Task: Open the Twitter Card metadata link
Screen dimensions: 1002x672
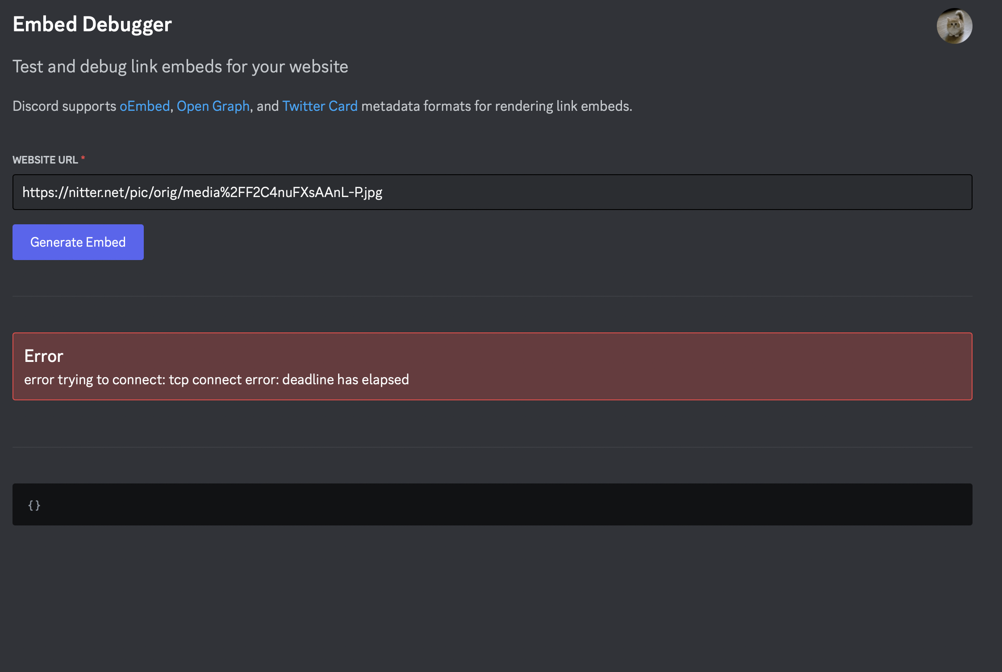Action: click(320, 106)
